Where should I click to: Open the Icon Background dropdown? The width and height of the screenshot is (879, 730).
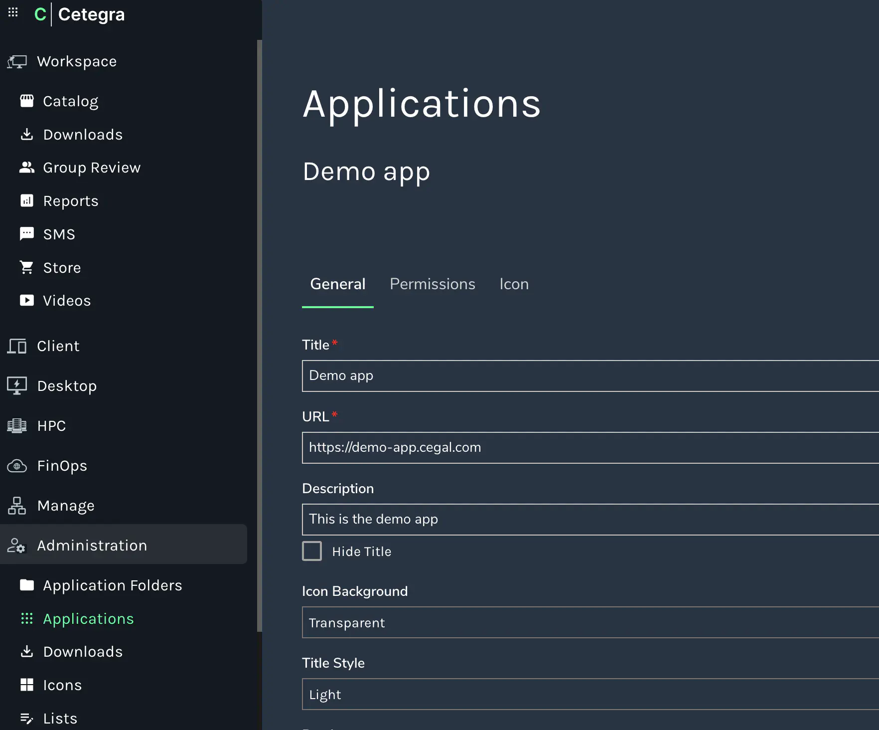(x=590, y=622)
